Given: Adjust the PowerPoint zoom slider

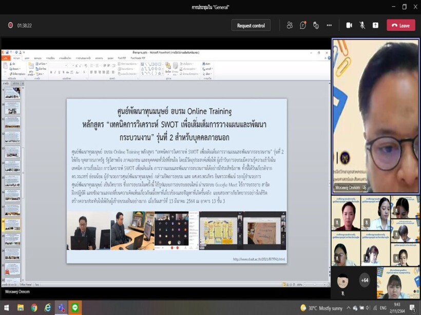Looking at the screenshot, I should click(x=314, y=285).
